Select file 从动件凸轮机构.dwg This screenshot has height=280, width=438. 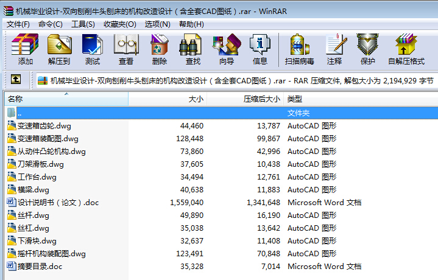pos(52,152)
